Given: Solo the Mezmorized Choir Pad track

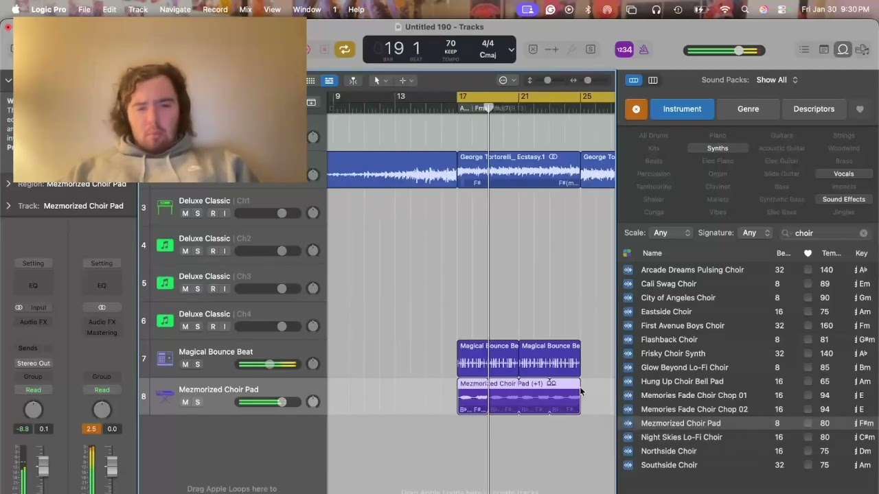Looking at the screenshot, I should tap(198, 402).
